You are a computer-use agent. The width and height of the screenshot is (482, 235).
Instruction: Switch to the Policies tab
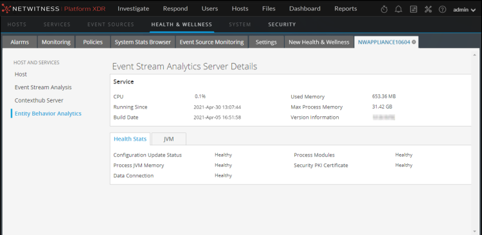point(93,42)
